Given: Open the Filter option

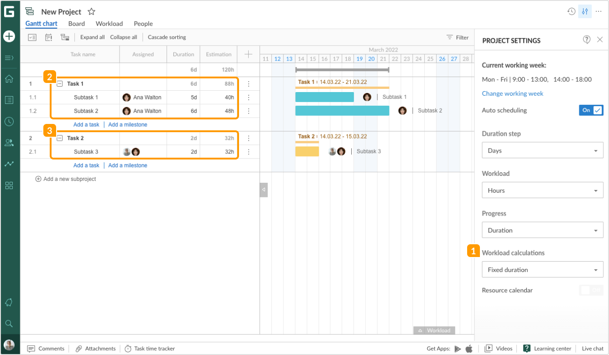Looking at the screenshot, I should (x=458, y=37).
